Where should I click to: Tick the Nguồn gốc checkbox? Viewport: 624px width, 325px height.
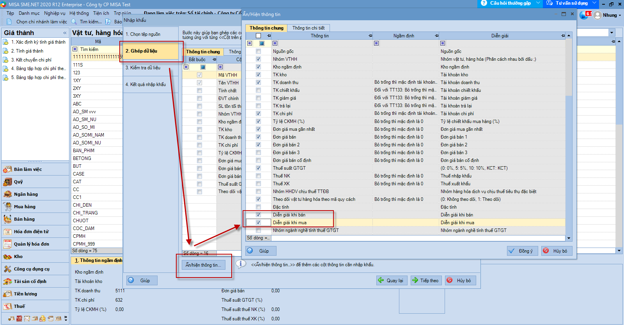pyautogui.click(x=258, y=51)
